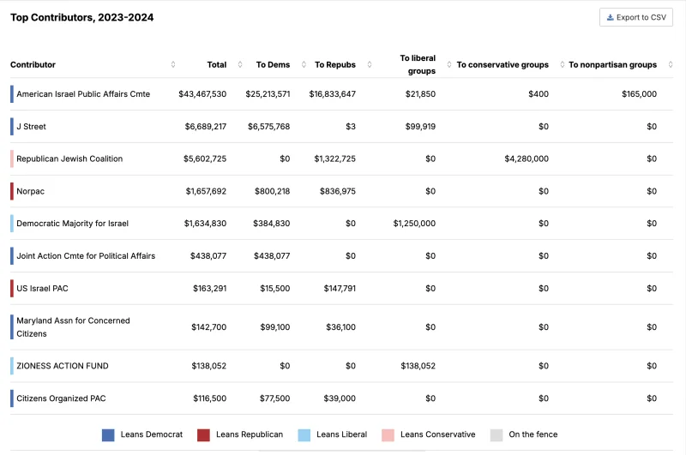Click the $5,602,725 total cell
The width and height of the screenshot is (686, 455).
click(x=205, y=159)
